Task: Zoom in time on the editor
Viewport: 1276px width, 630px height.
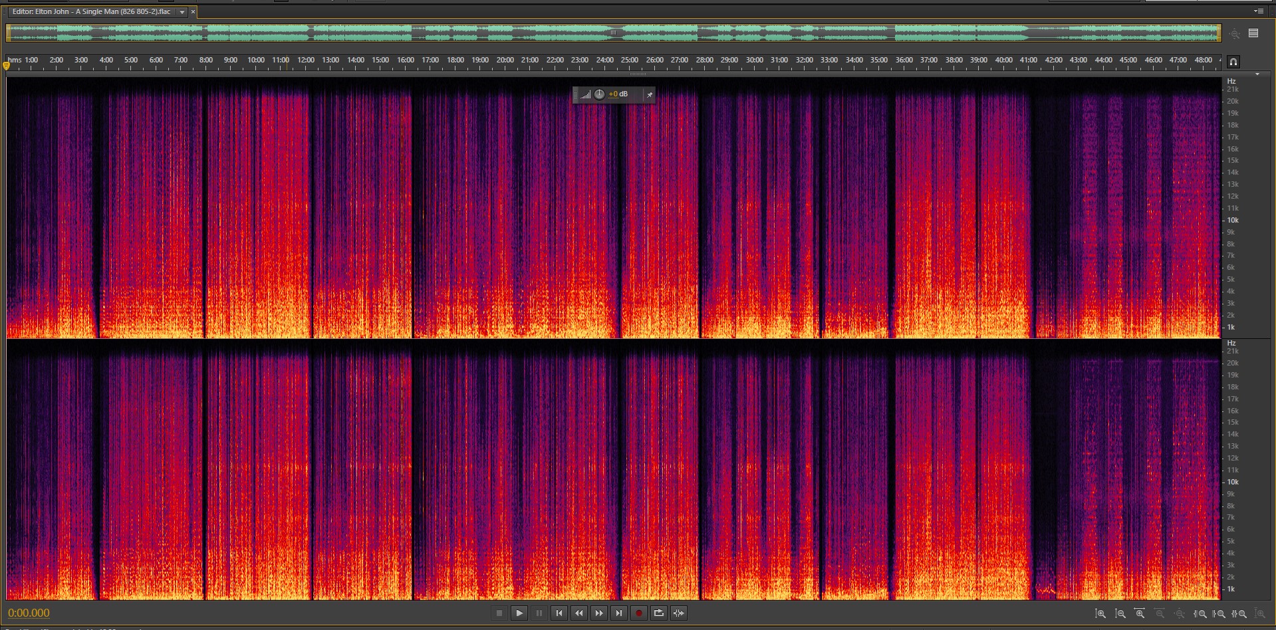Action: tap(1140, 614)
